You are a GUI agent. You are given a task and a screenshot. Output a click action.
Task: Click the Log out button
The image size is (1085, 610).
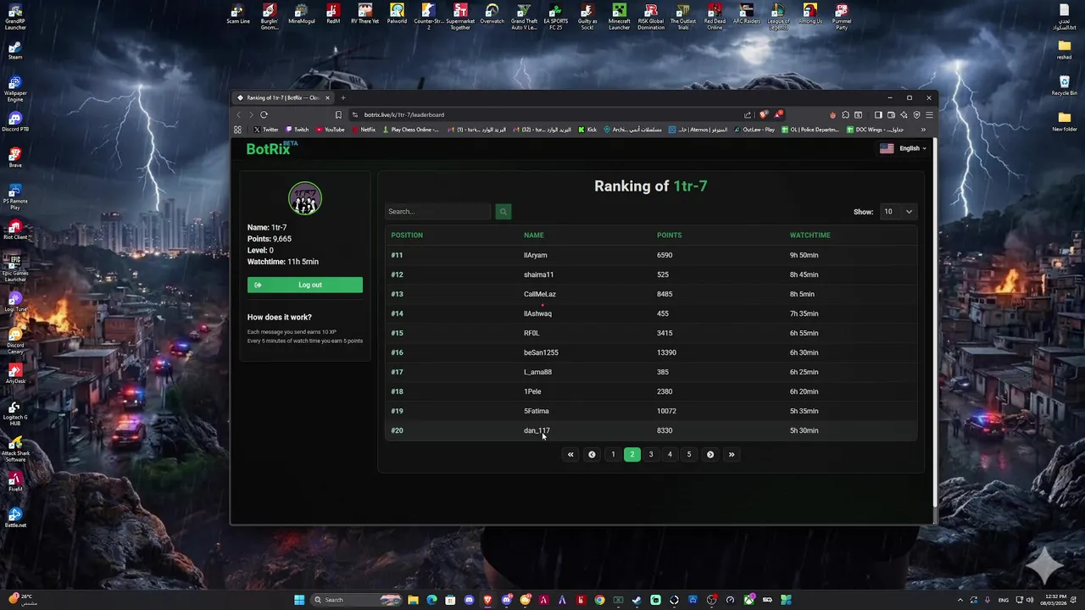click(305, 285)
